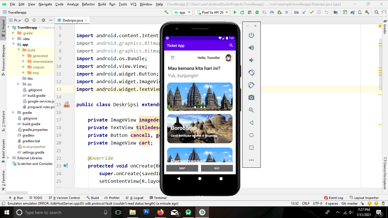Click the Debug app bug icon

point(257,12)
